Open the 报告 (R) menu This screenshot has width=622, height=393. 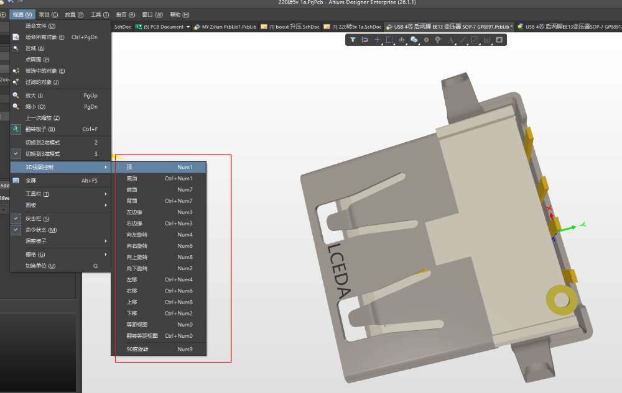tap(126, 15)
